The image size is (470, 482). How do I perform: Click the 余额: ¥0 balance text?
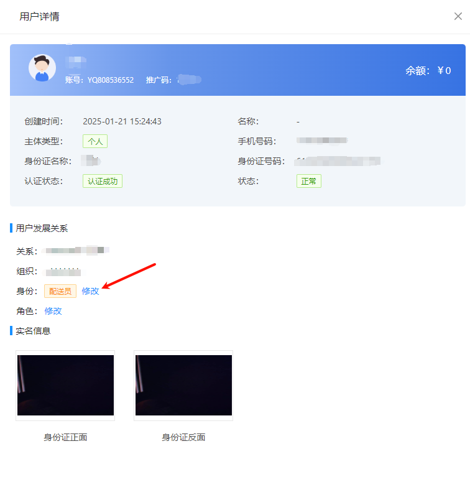tap(428, 71)
